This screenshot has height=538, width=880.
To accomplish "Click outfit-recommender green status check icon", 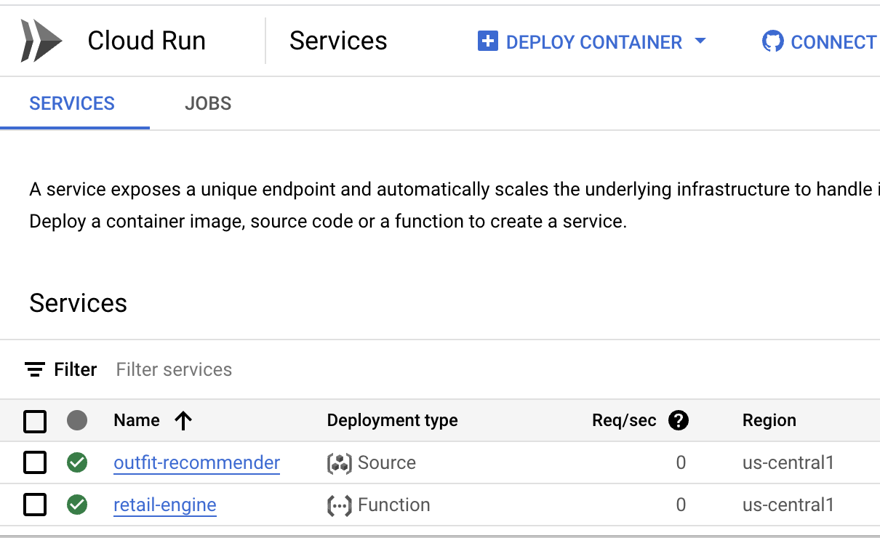I will [77, 462].
